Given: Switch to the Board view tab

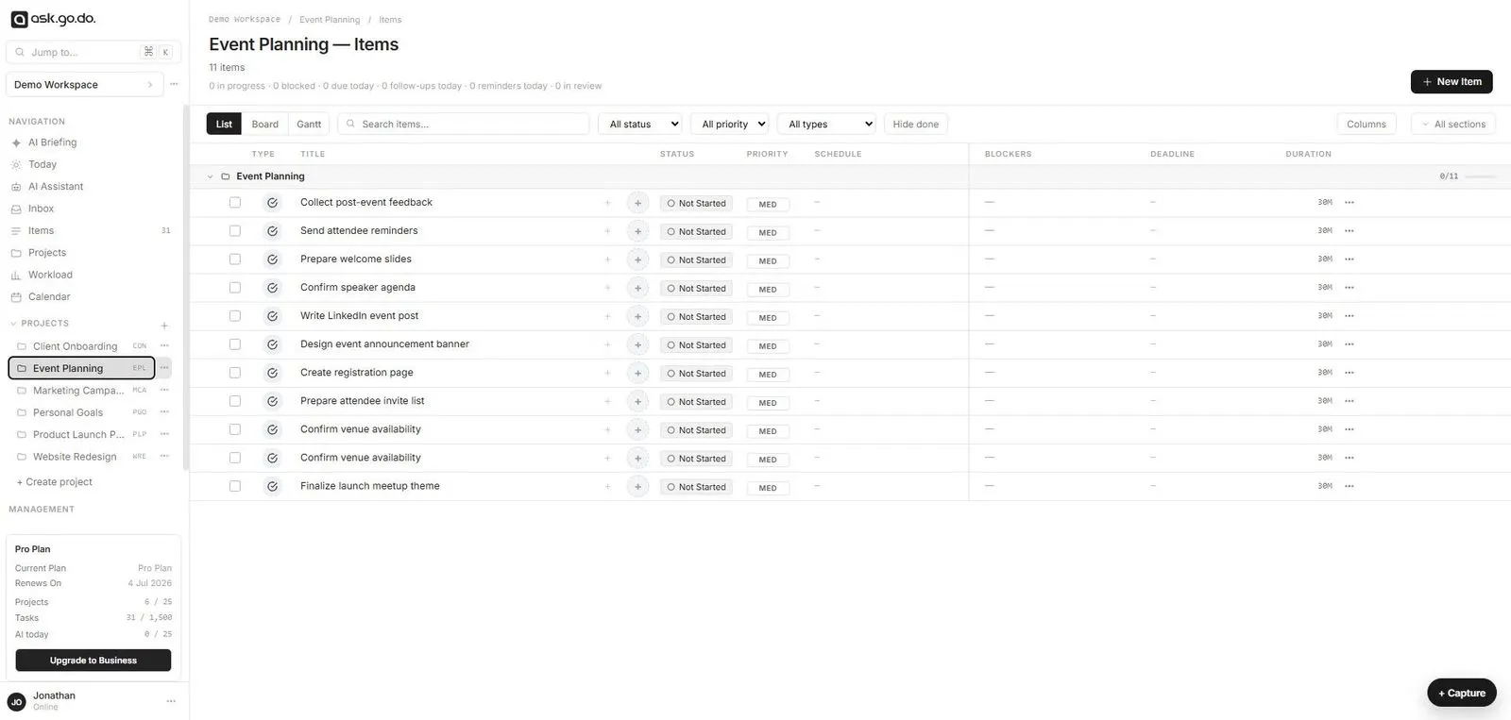Looking at the screenshot, I should [264, 124].
